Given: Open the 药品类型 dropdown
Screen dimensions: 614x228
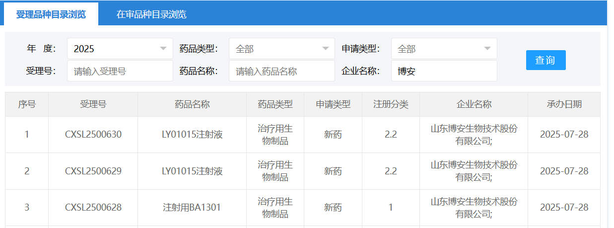Looking at the screenshot, I should point(282,49).
